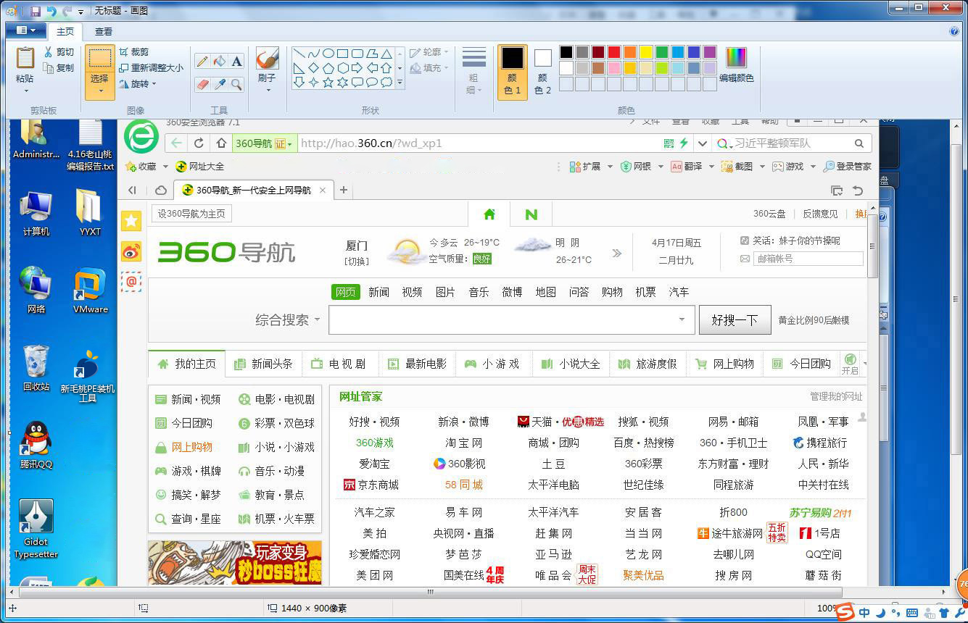Activate 颜色 1 foreground color
The width and height of the screenshot is (968, 623).
[x=513, y=72]
